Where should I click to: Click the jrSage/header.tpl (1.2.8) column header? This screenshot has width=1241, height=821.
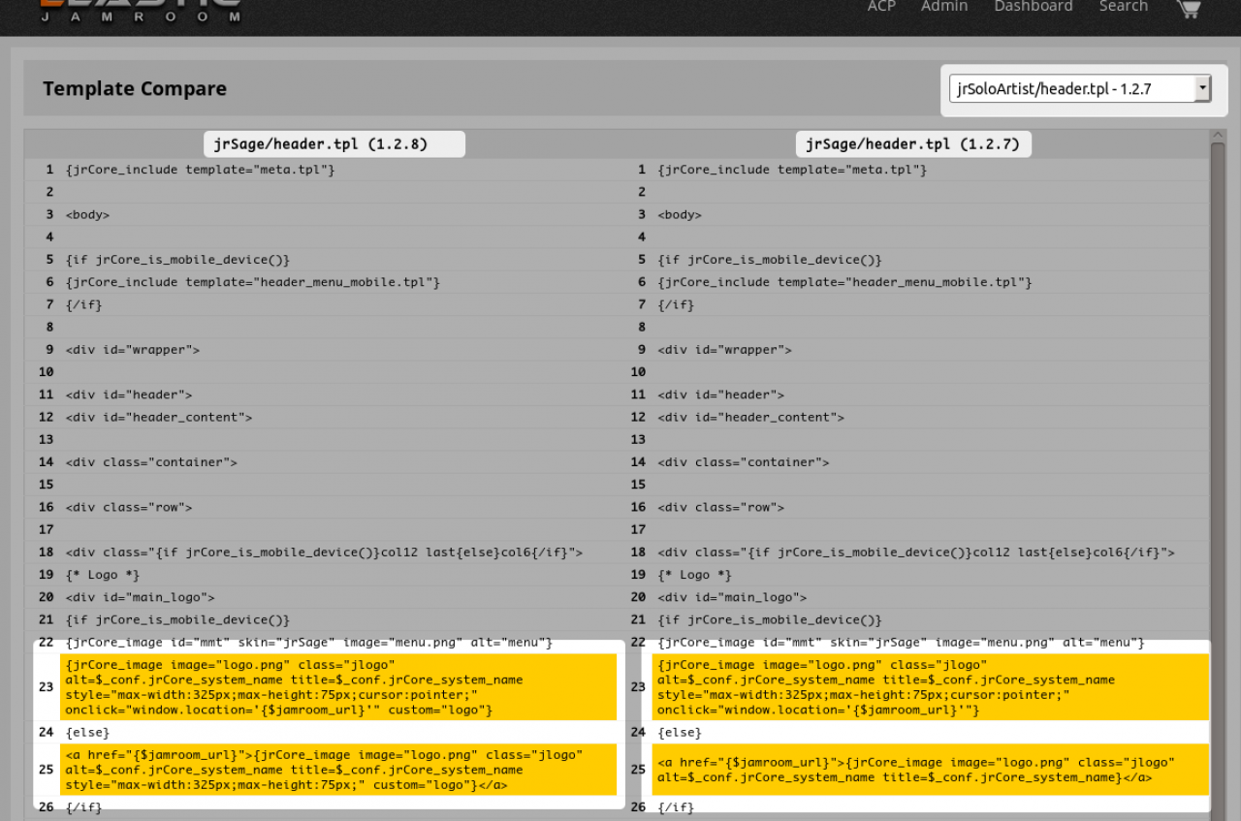(334, 144)
